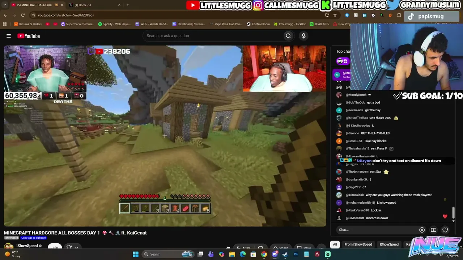Click the browser address bar URL
The height and width of the screenshot is (260, 463).
click(x=66, y=15)
